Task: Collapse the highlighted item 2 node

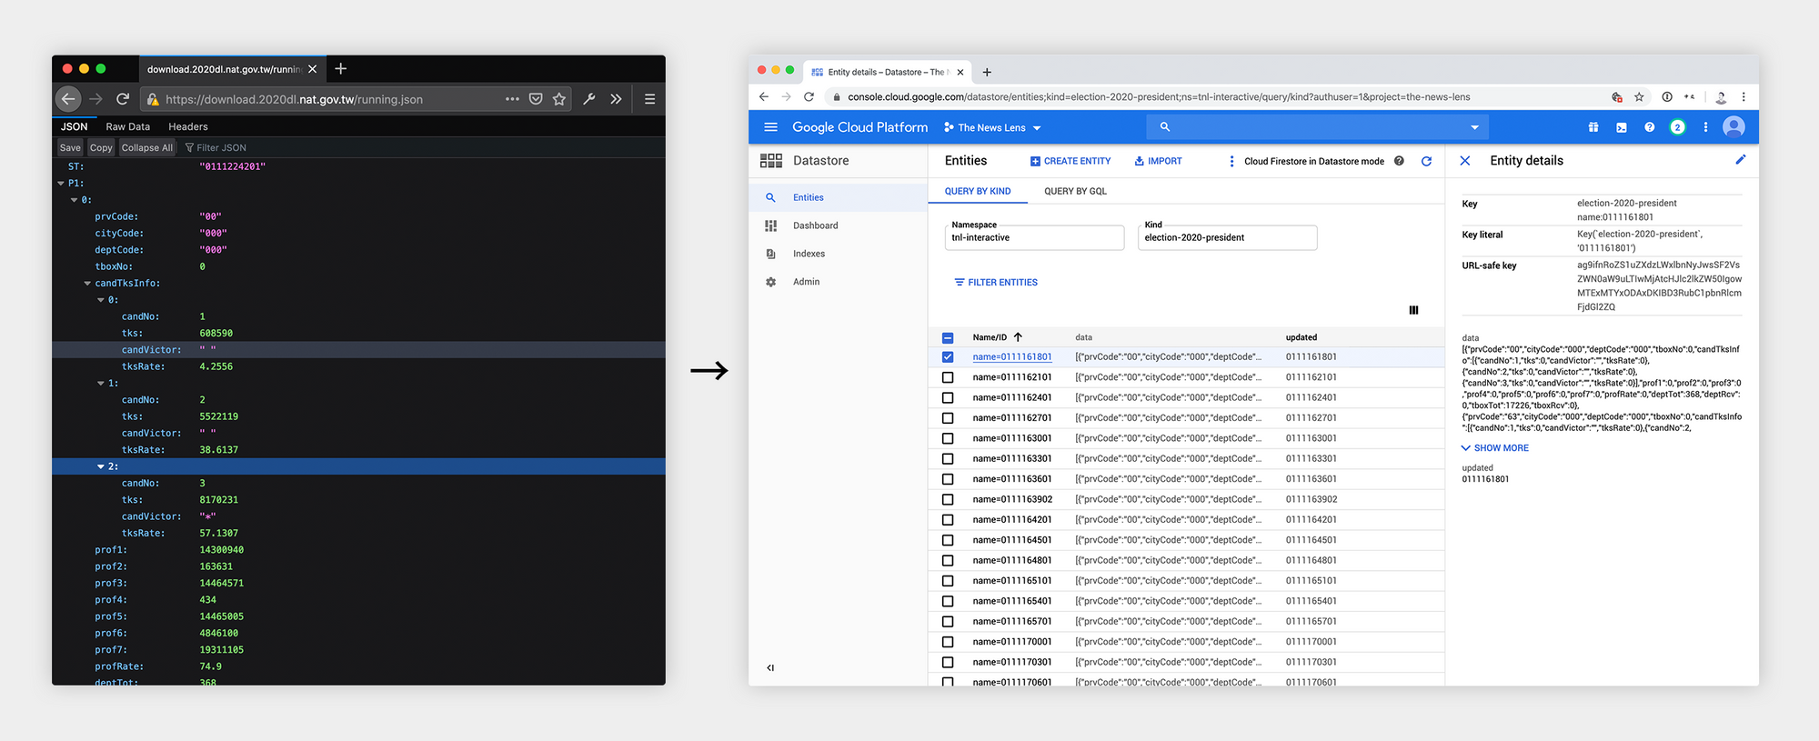Action: (101, 466)
